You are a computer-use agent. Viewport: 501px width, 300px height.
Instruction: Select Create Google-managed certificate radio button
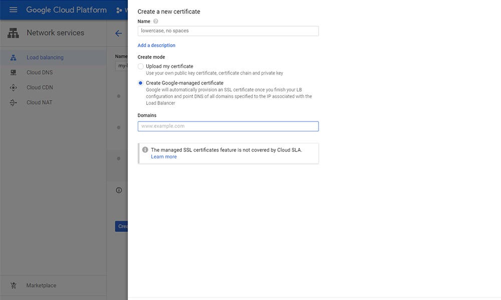pos(141,83)
